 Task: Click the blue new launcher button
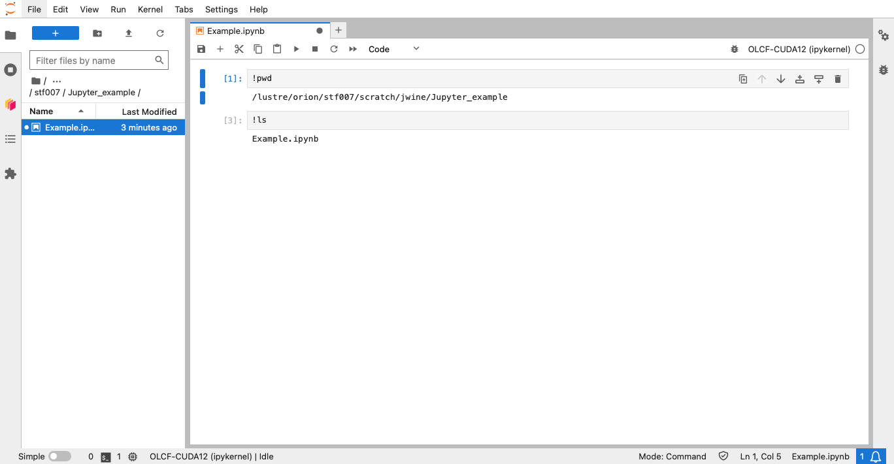[56, 33]
